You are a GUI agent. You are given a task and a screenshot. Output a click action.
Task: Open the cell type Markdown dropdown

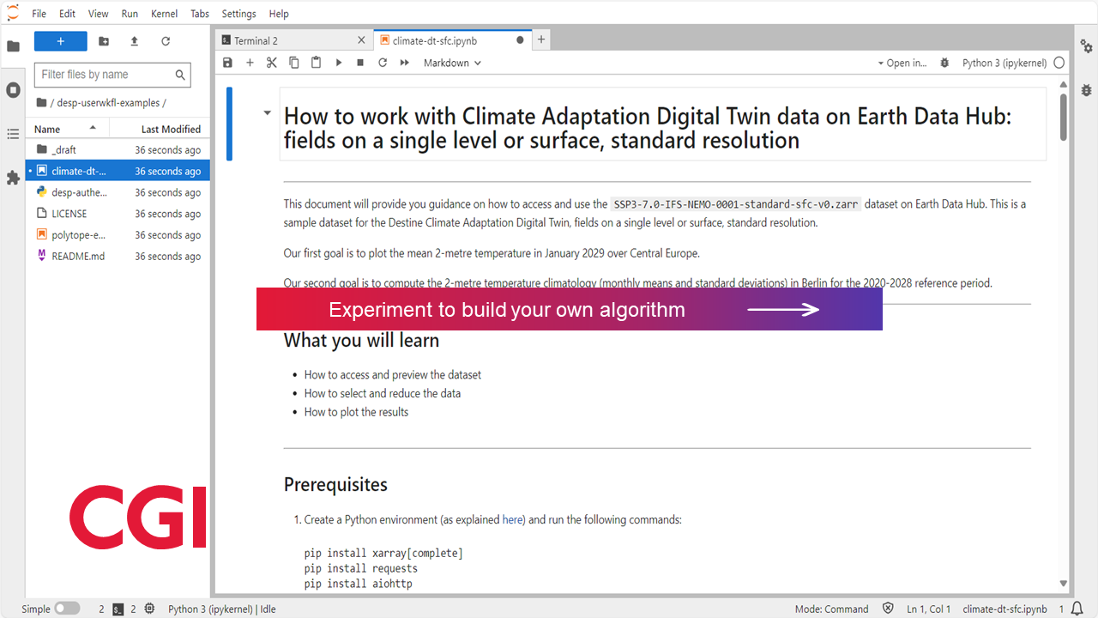[452, 63]
